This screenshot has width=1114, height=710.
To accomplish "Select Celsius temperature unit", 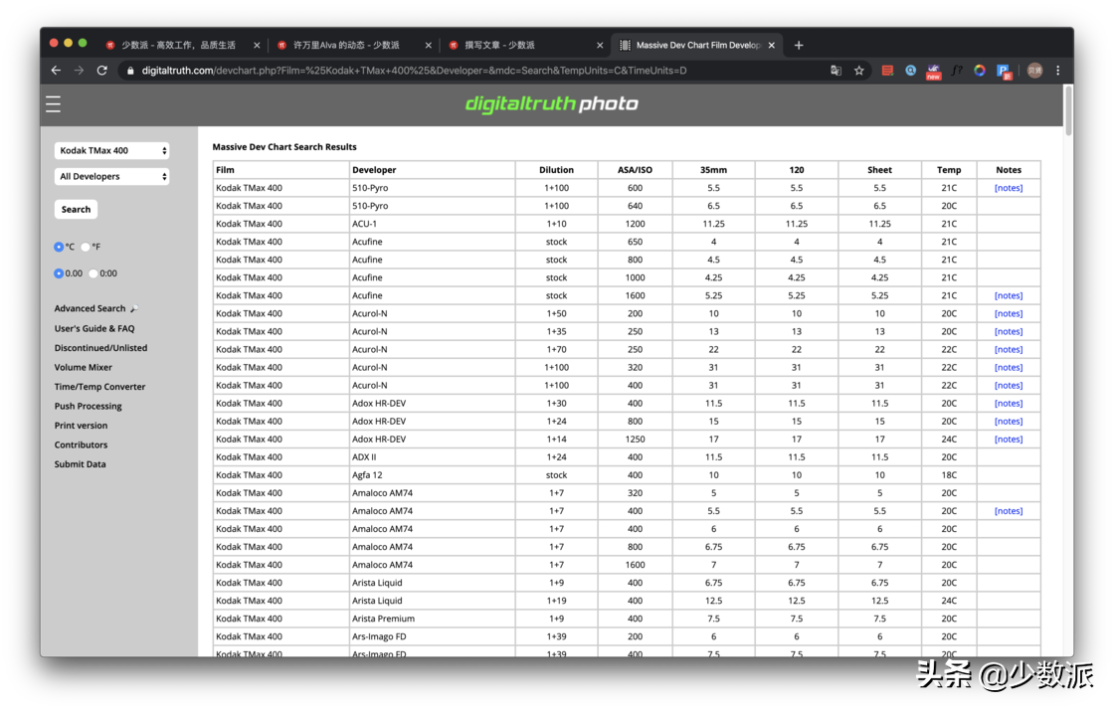I will click(59, 247).
